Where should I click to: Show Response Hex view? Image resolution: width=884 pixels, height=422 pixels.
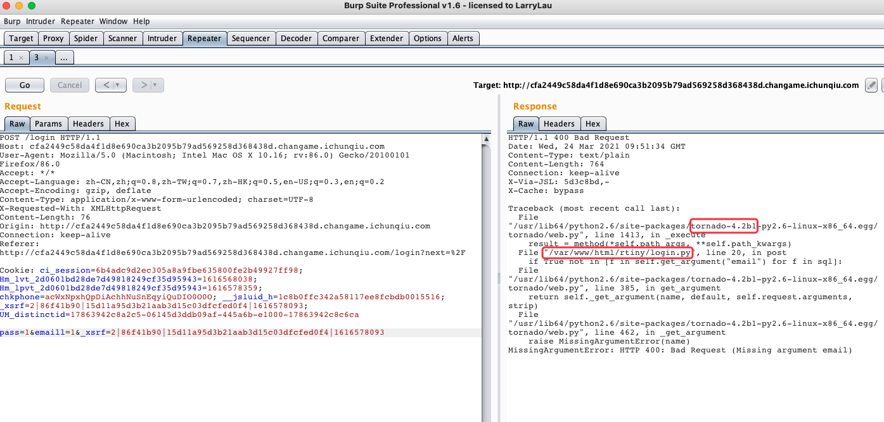[593, 124]
